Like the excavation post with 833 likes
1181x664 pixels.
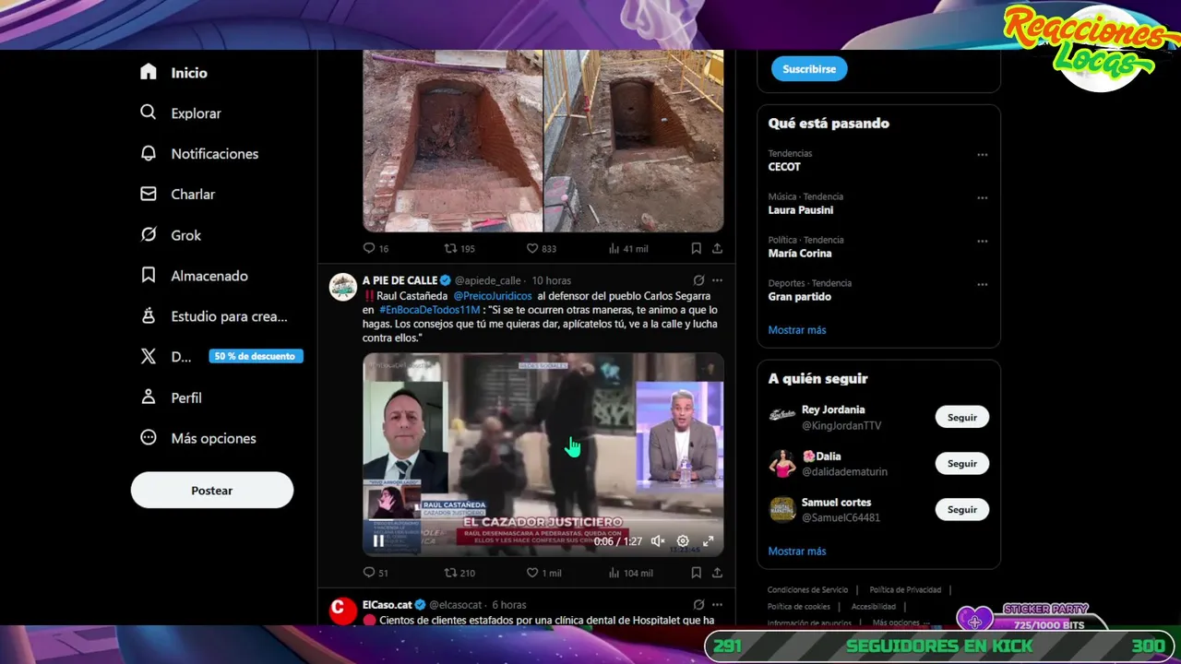coord(542,249)
